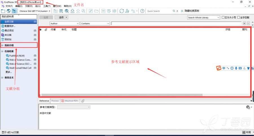
Task: Select the Online Search Mode globe icon
Action: tap(8, 11)
